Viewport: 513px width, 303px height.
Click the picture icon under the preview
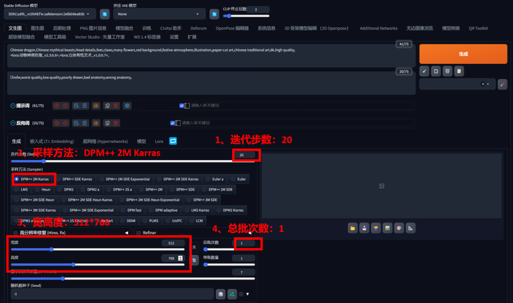(x=387, y=228)
